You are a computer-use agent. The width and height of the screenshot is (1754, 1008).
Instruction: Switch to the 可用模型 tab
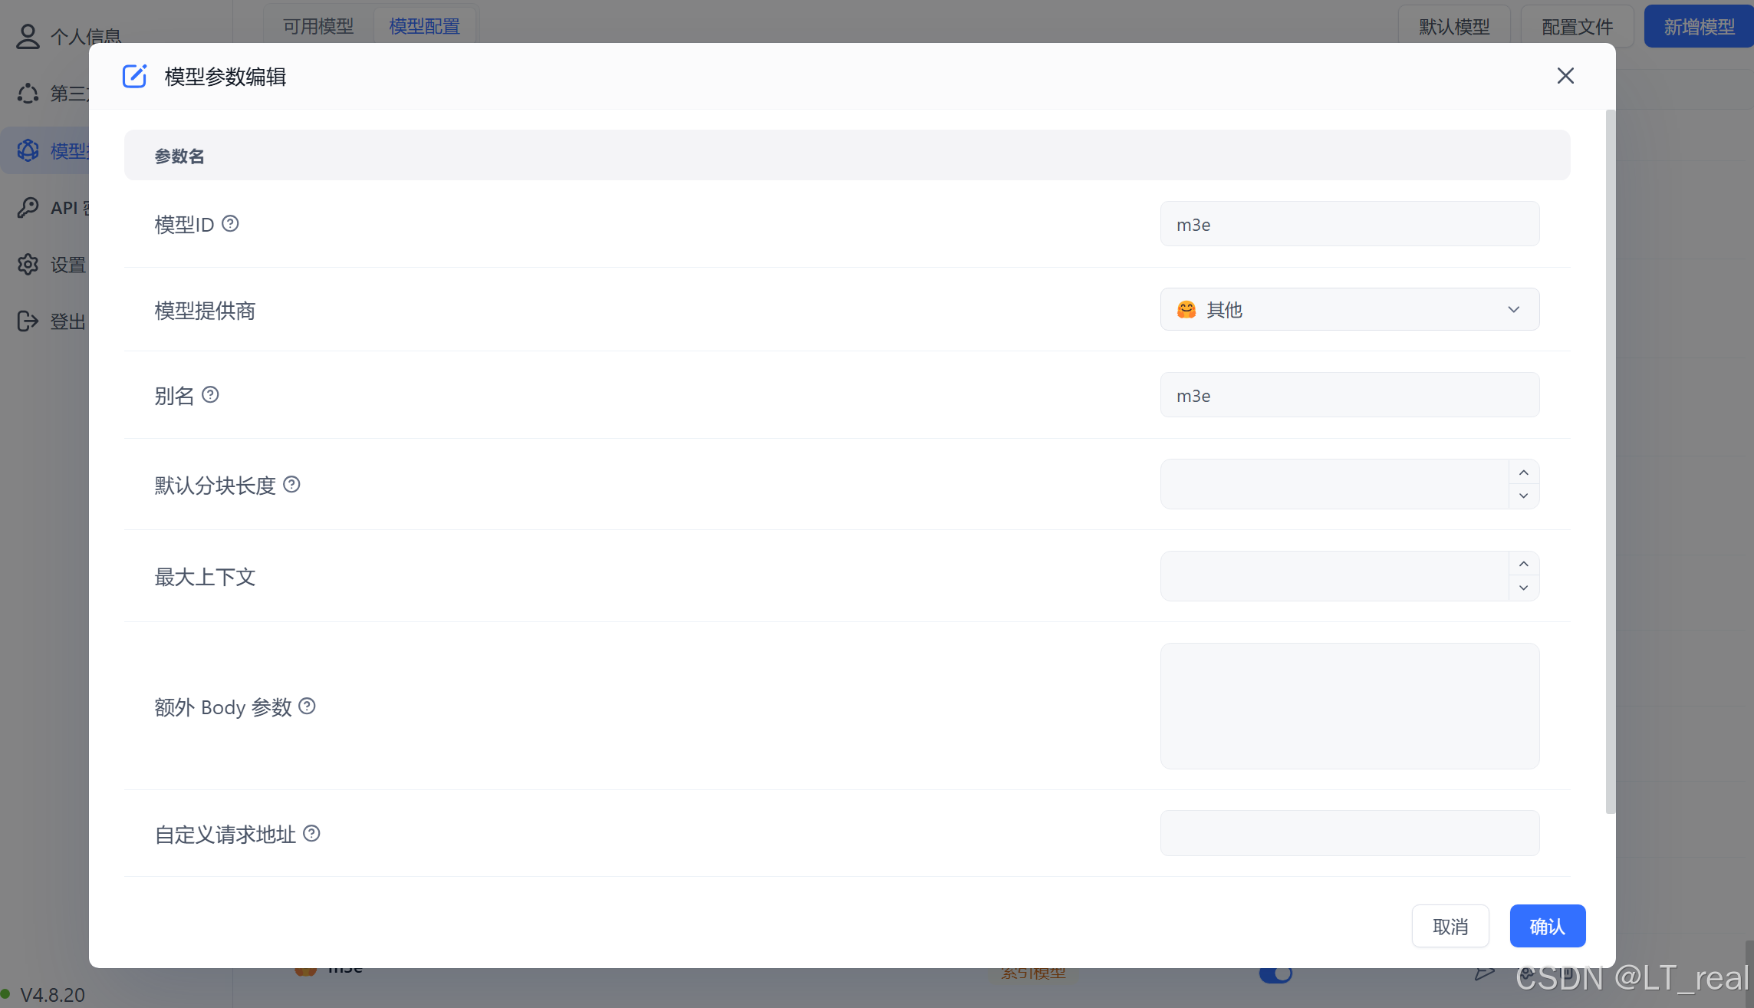pyautogui.click(x=318, y=26)
